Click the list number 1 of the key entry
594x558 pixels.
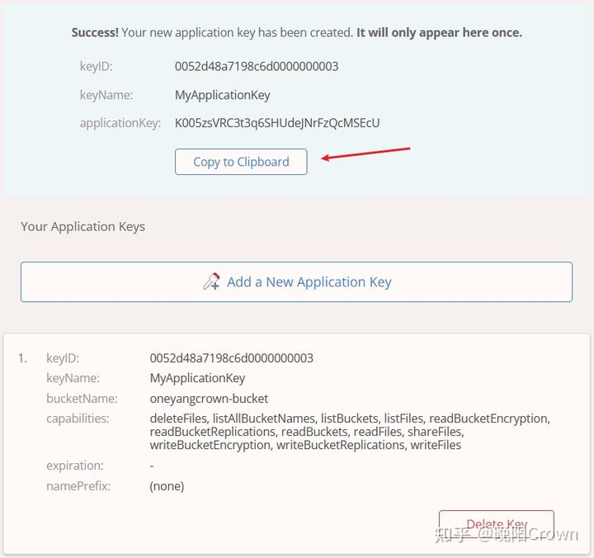click(22, 358)
